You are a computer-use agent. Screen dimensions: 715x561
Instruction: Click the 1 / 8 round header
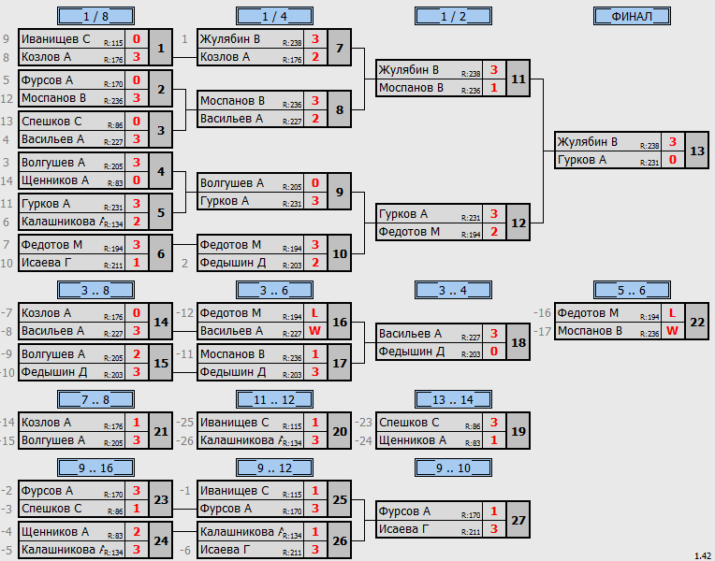coord(95,17)
